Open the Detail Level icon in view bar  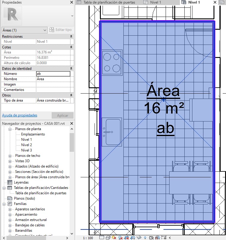point(102,238)
